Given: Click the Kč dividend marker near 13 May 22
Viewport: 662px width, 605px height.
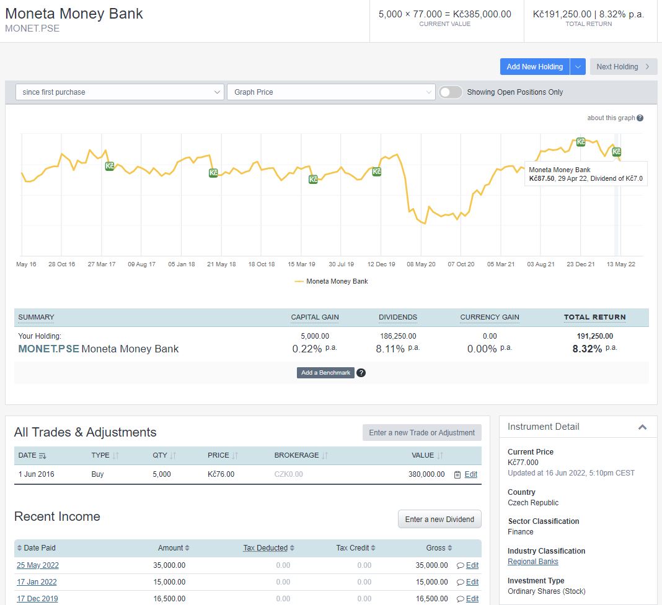Looking at the screenshot, I should (x=616, y=152).
